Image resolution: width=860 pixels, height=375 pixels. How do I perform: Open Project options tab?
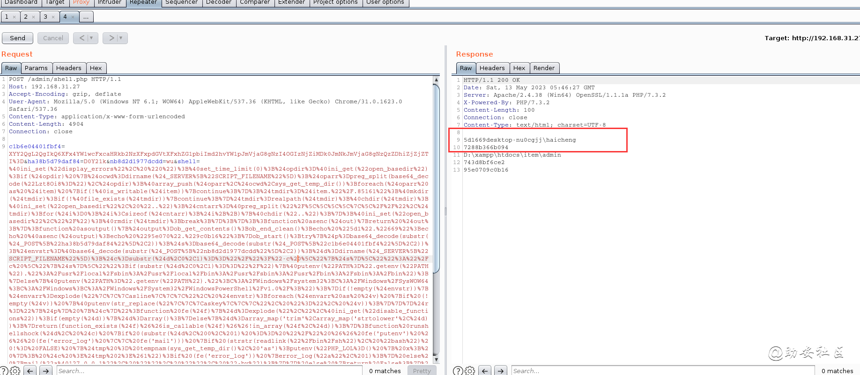(x=335, y=2)
